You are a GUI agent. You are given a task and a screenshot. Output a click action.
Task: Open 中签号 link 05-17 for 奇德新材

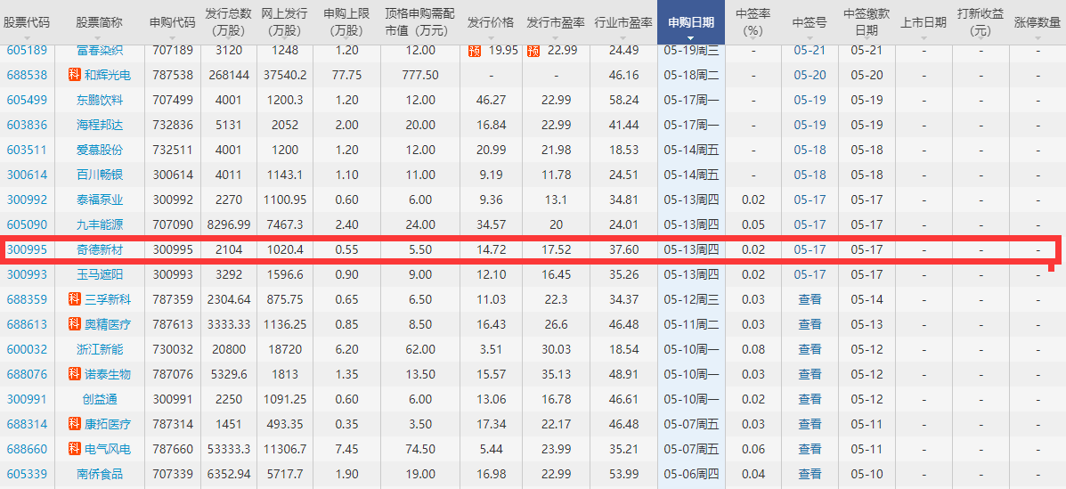point(810,249)
